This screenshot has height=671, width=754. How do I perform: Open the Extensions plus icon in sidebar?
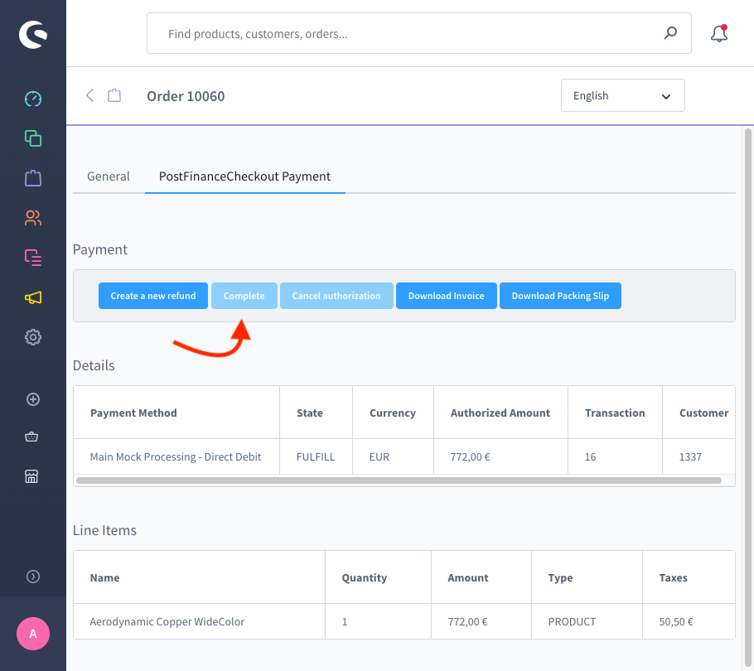(33, 399)
